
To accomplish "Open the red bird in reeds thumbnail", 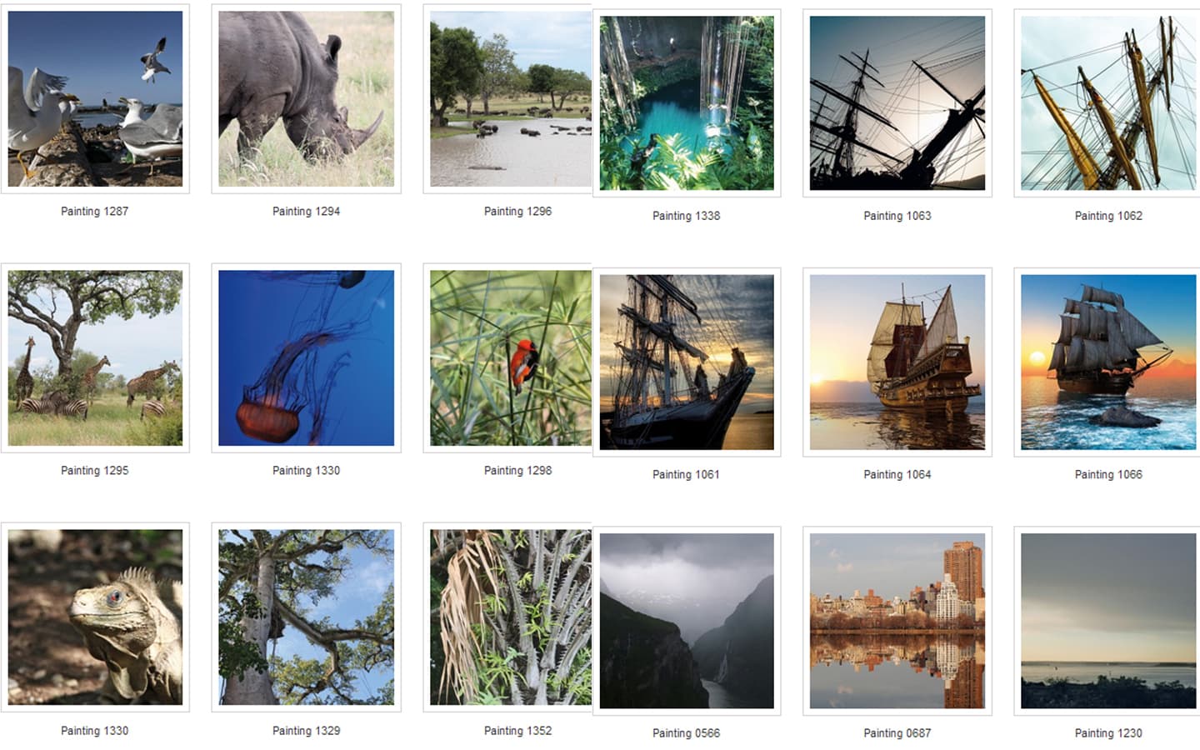I will click(x=511, y=357).
